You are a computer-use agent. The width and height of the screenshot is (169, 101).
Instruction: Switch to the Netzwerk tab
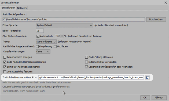[22, 8]
